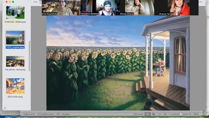Switch to Outline view icon

(x=159, y=114)
